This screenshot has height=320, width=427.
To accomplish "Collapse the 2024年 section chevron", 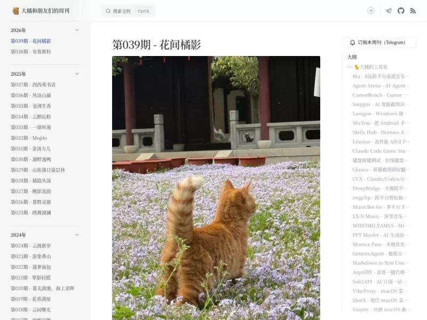I will (77, 235).
